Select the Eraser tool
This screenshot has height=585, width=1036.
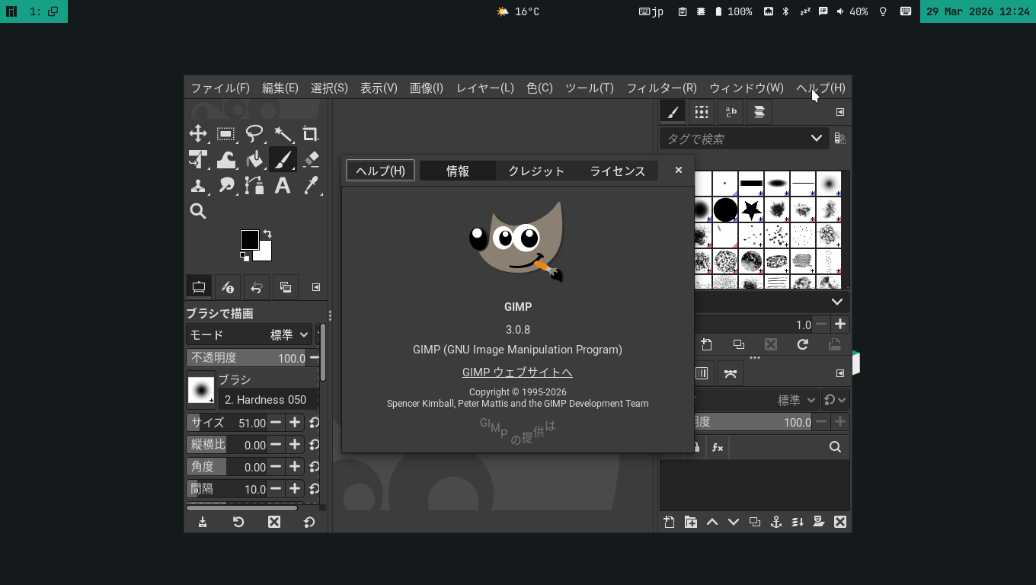click(x=310, y=160)
